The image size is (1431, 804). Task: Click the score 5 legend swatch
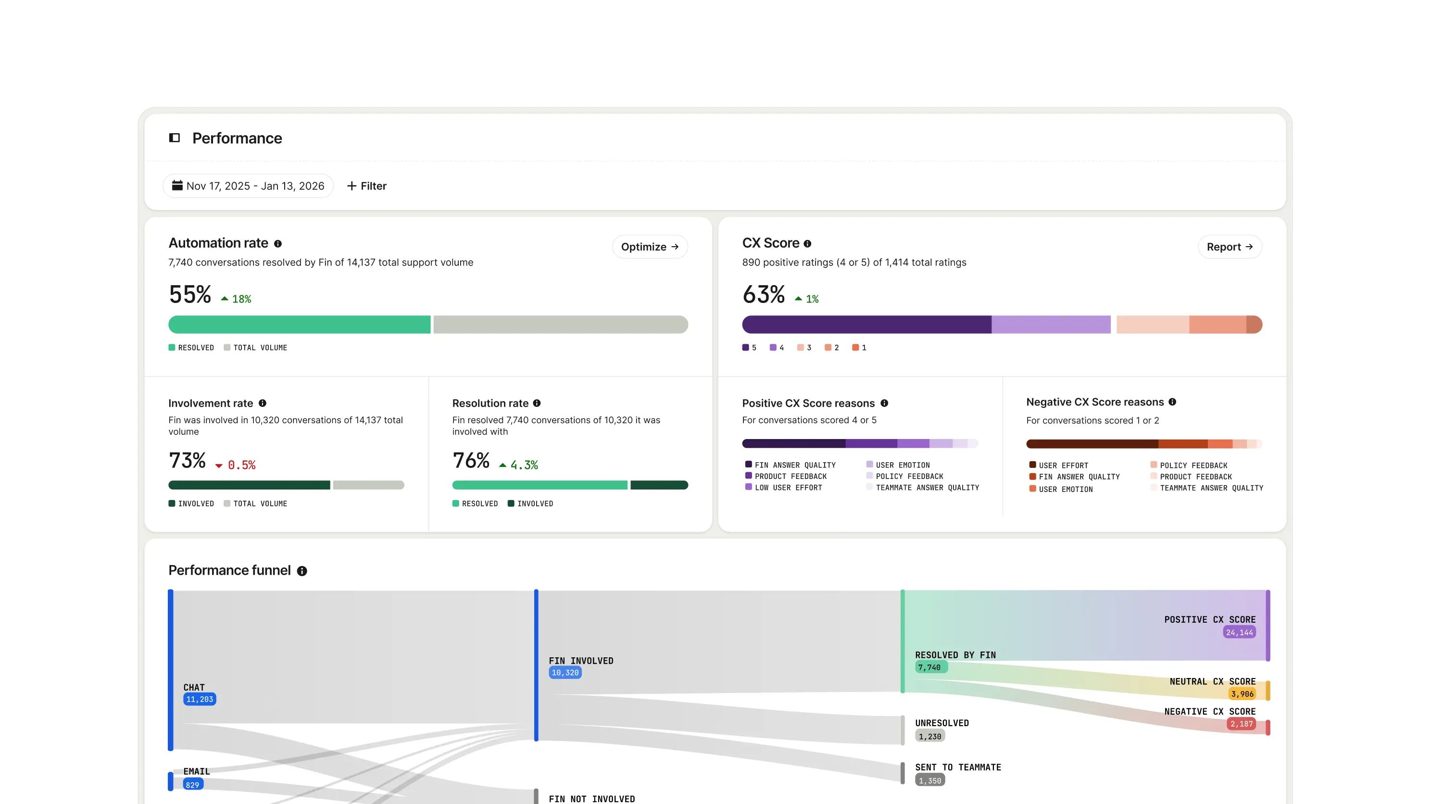coord(745,347)
